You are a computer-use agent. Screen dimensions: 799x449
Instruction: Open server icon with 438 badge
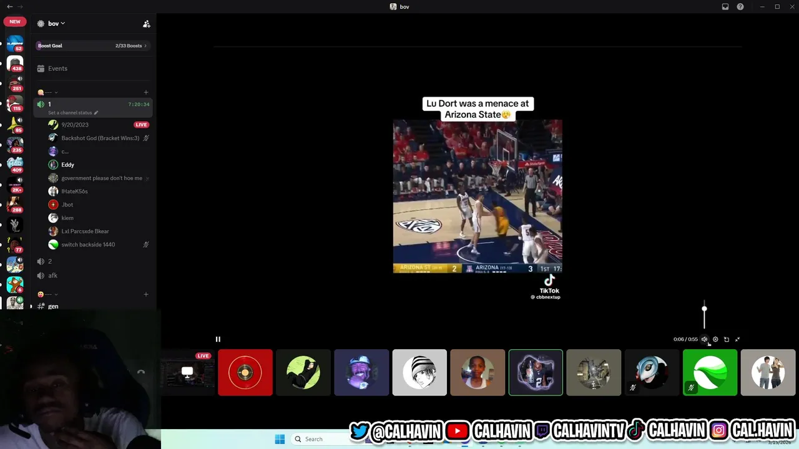15,64
